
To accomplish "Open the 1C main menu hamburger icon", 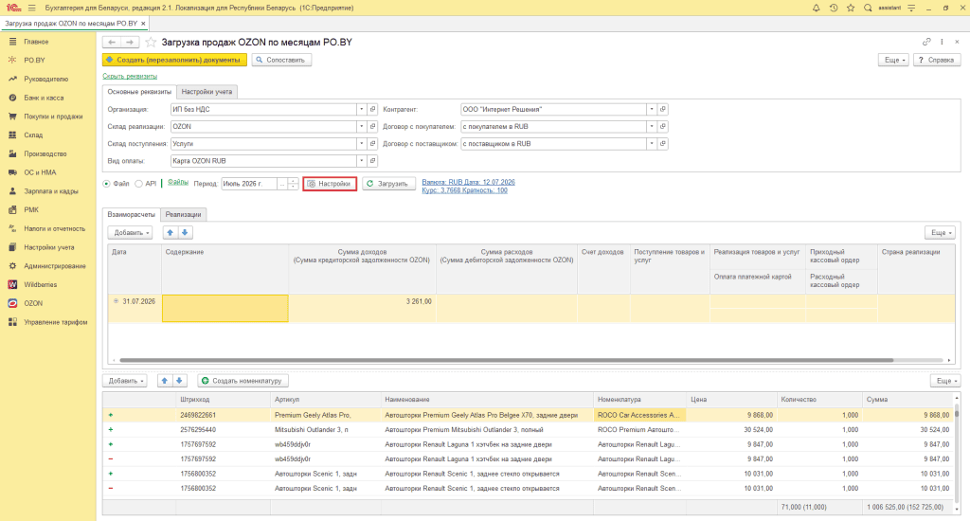I will 31,8.
